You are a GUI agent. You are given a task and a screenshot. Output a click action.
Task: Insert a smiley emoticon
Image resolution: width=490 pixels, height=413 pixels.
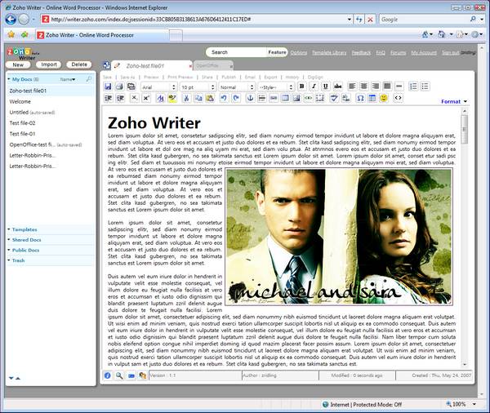384,98
